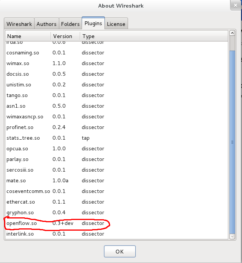Click the 1.0.0 version cell
The image size is (242, 263).
click(x=59, y=148)
